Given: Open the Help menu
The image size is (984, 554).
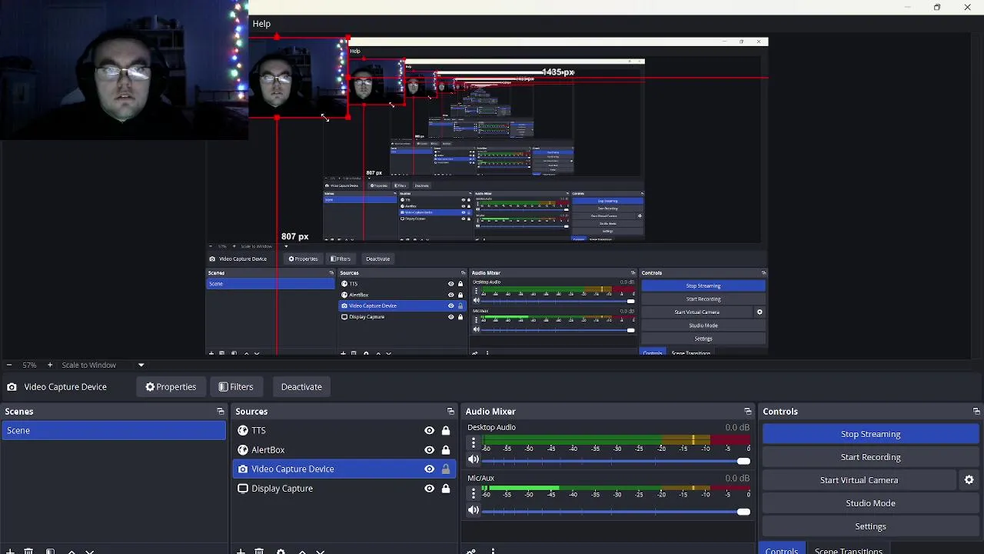Looking at the screenshot, I should click(261, 24).
